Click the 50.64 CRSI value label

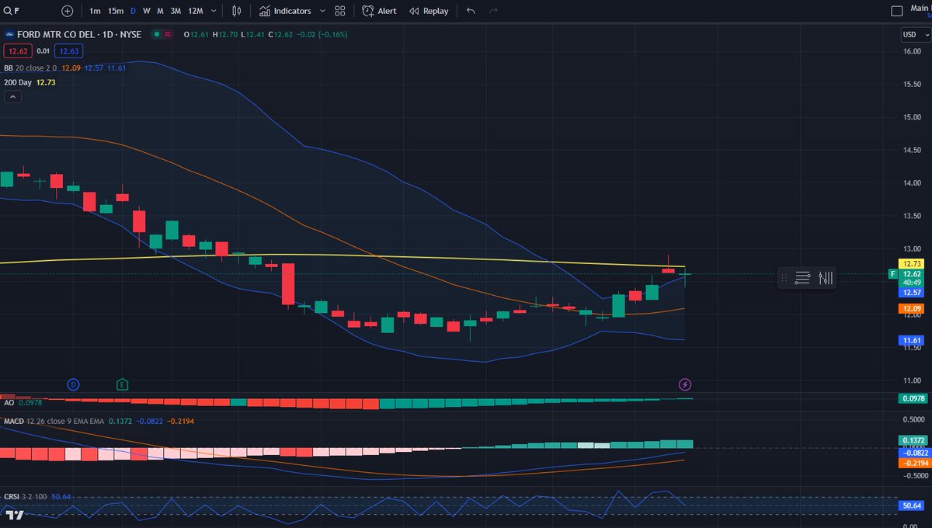click(x=913, y=505)
